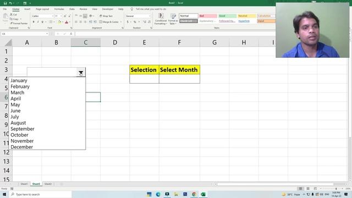This screenshot has width=352, height=198.
Task: Switch to the Insert ribbon tab
Action: [27, 9]
